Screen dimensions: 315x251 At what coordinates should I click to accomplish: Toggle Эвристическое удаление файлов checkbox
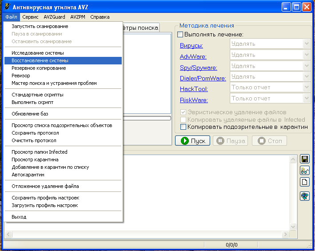click(x=183, y=112)
